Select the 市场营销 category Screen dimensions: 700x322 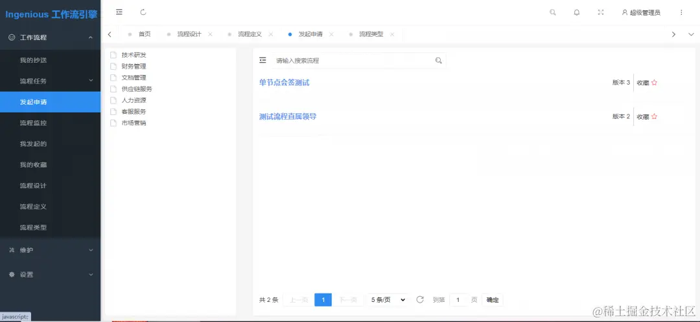point(134,123)
